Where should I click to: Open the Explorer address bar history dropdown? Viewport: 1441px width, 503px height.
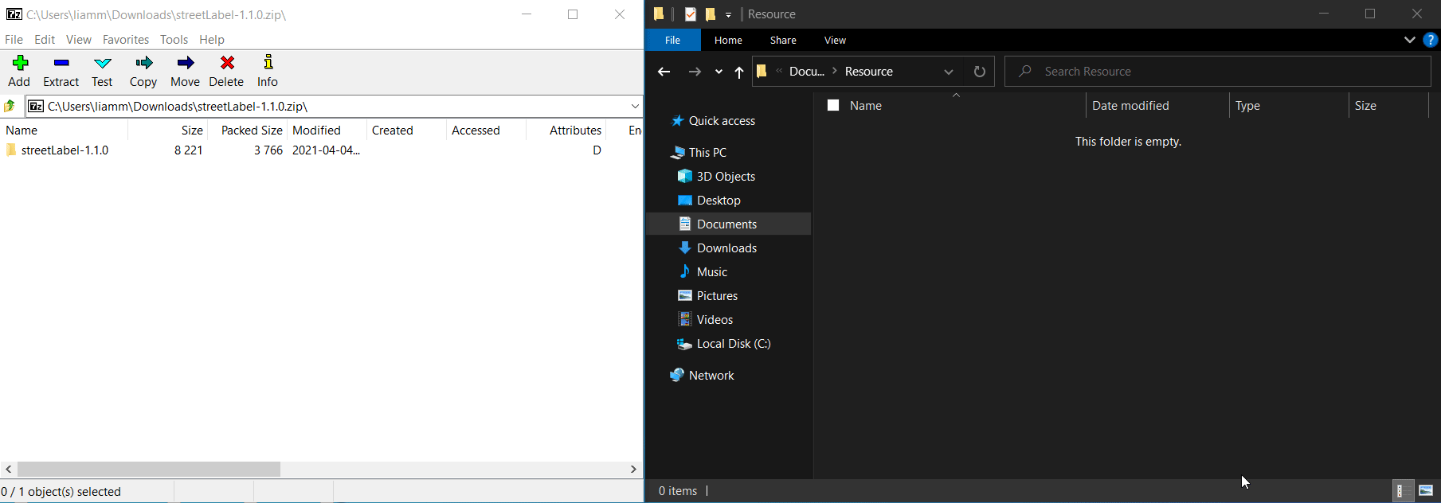pos(949,72)
